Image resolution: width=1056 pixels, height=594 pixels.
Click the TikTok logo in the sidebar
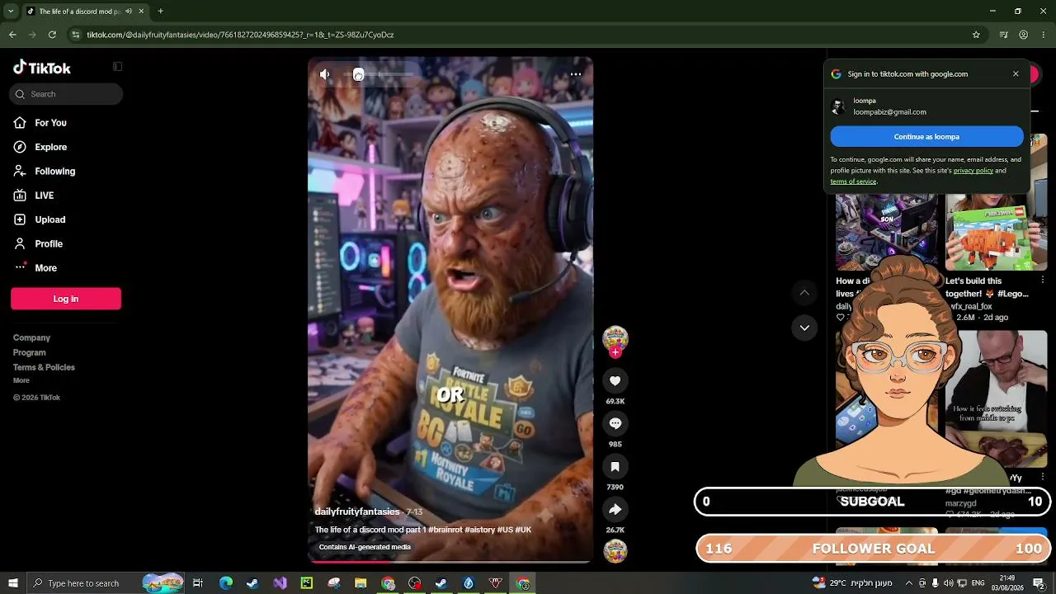tap(42, 68)
